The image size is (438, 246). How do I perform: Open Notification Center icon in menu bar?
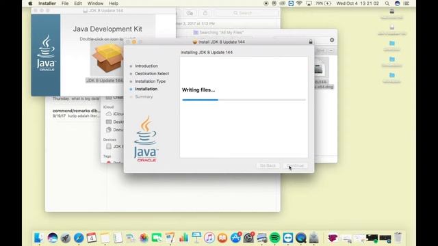point(407,3)
